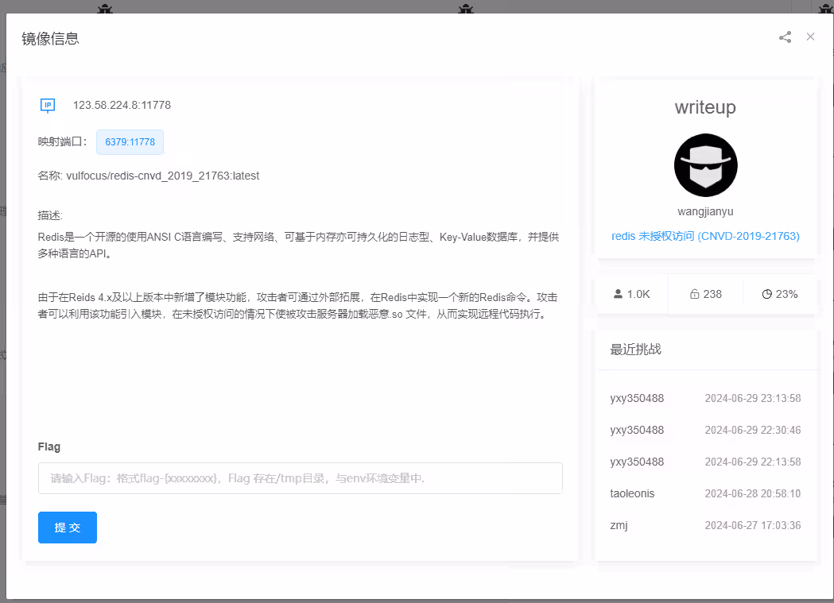This screenshot has width=834, height=603.
Task: Select yxy350488 challenge at 23:13:58
Action: tap(637, 398)
